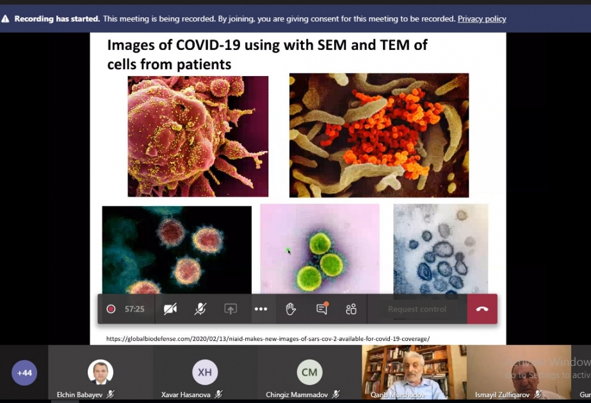Select Elchin Babayev's profile picture
591x403 pixels.
[x=101, y=372]
